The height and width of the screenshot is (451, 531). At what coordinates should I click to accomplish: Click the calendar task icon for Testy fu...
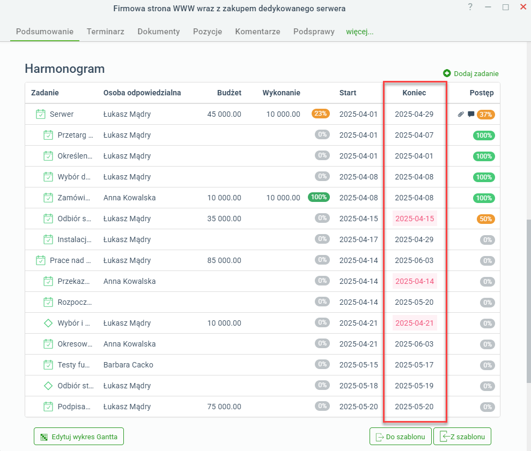48,365
